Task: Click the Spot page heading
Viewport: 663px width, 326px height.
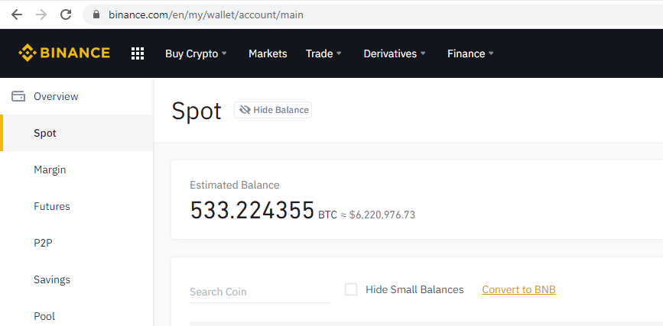Action: [197, 111]
